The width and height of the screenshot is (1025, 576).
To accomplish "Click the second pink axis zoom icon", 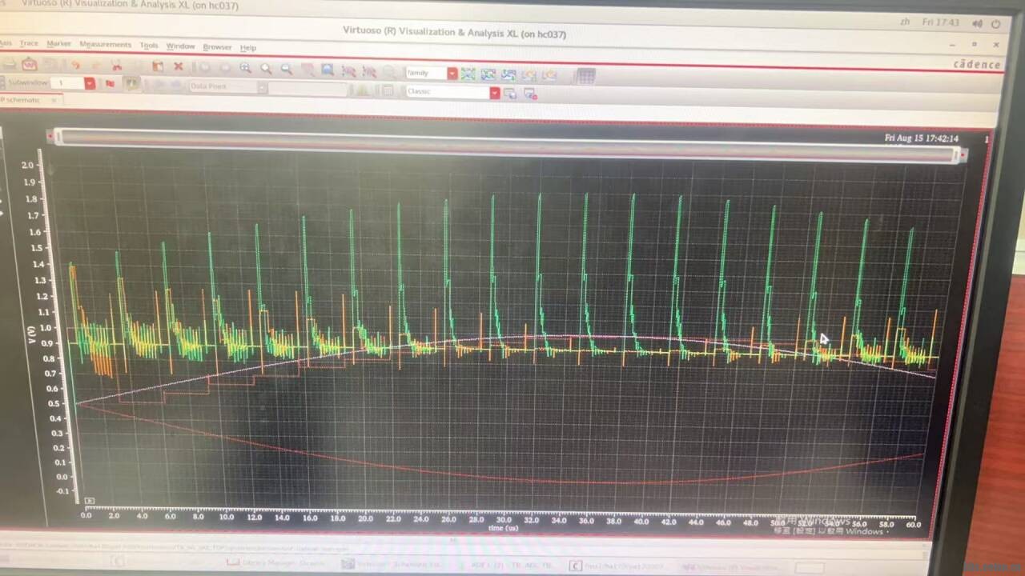I will [369, 72].
